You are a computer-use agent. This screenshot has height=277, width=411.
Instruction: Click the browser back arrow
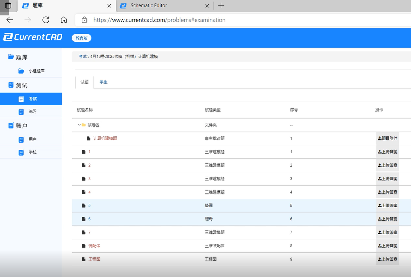10,20
